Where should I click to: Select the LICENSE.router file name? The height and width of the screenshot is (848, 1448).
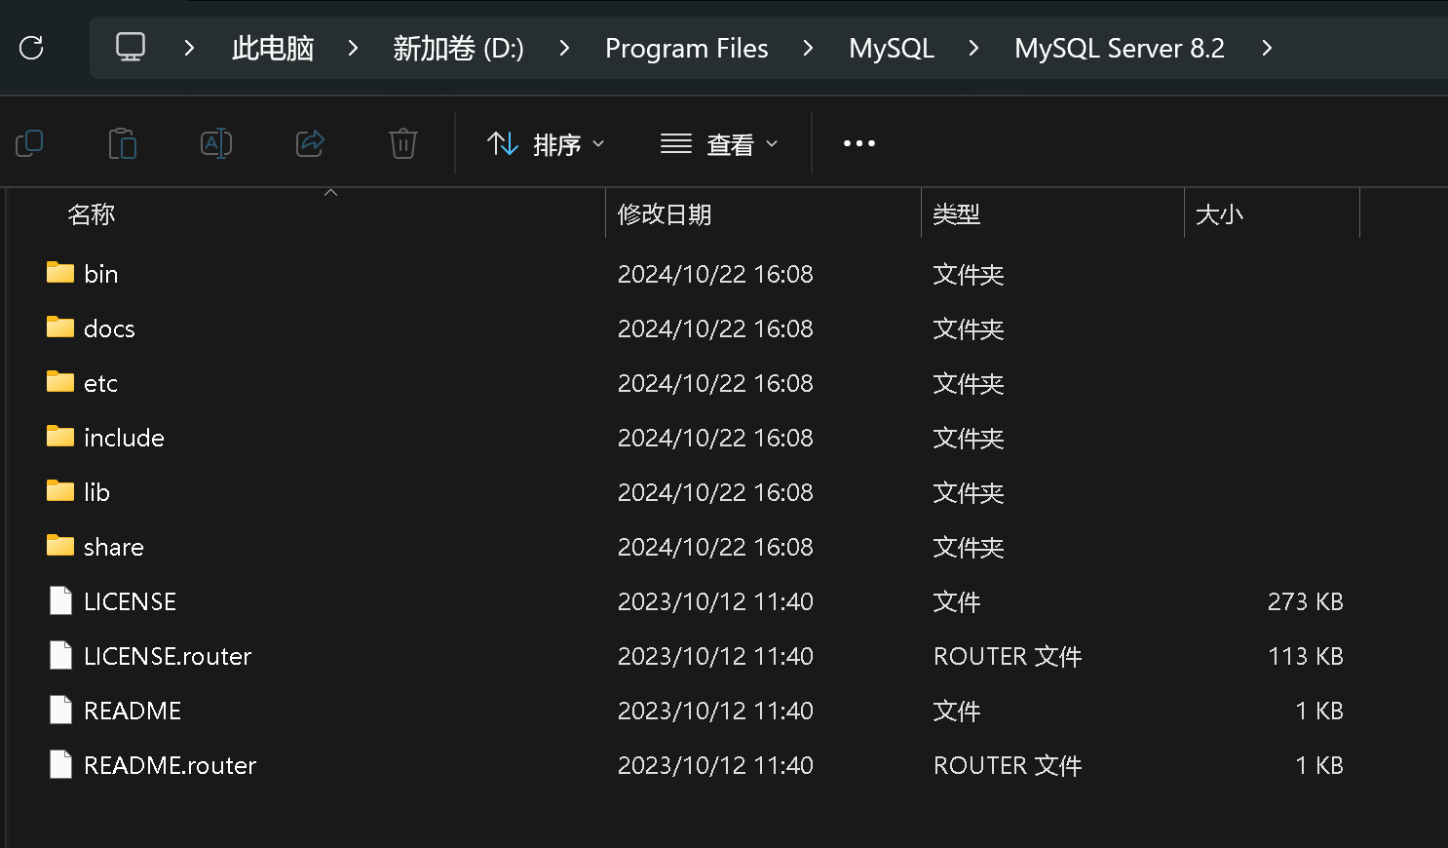point(168,656)
